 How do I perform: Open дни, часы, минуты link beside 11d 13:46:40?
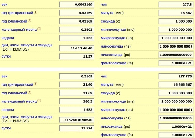click(x=27, y=45)
